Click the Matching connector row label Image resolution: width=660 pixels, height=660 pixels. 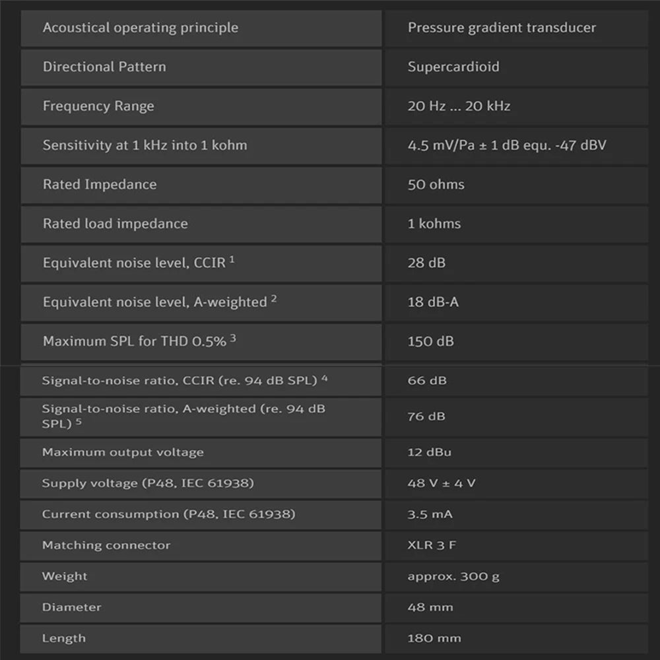point(106,545)
